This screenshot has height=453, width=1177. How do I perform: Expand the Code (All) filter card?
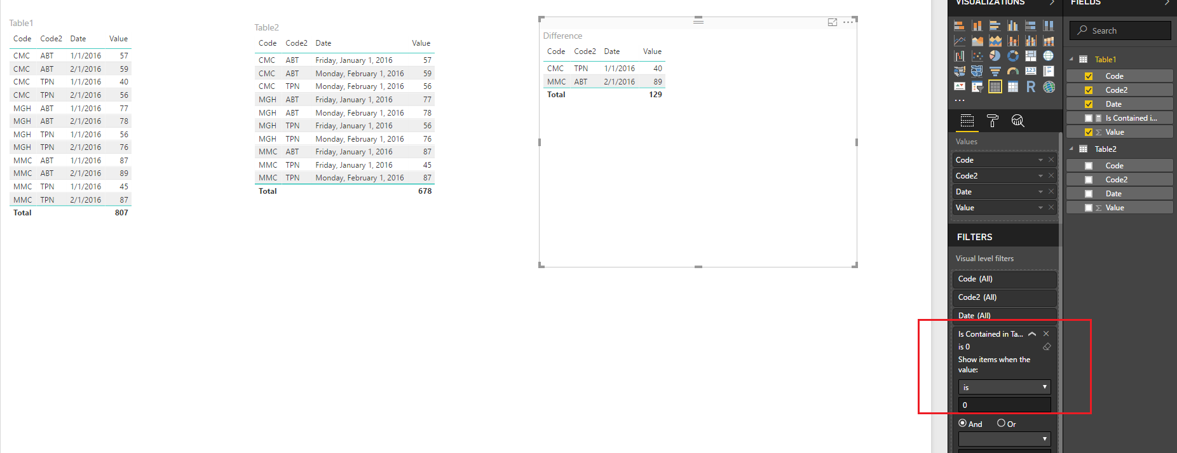pos(1004,279)
